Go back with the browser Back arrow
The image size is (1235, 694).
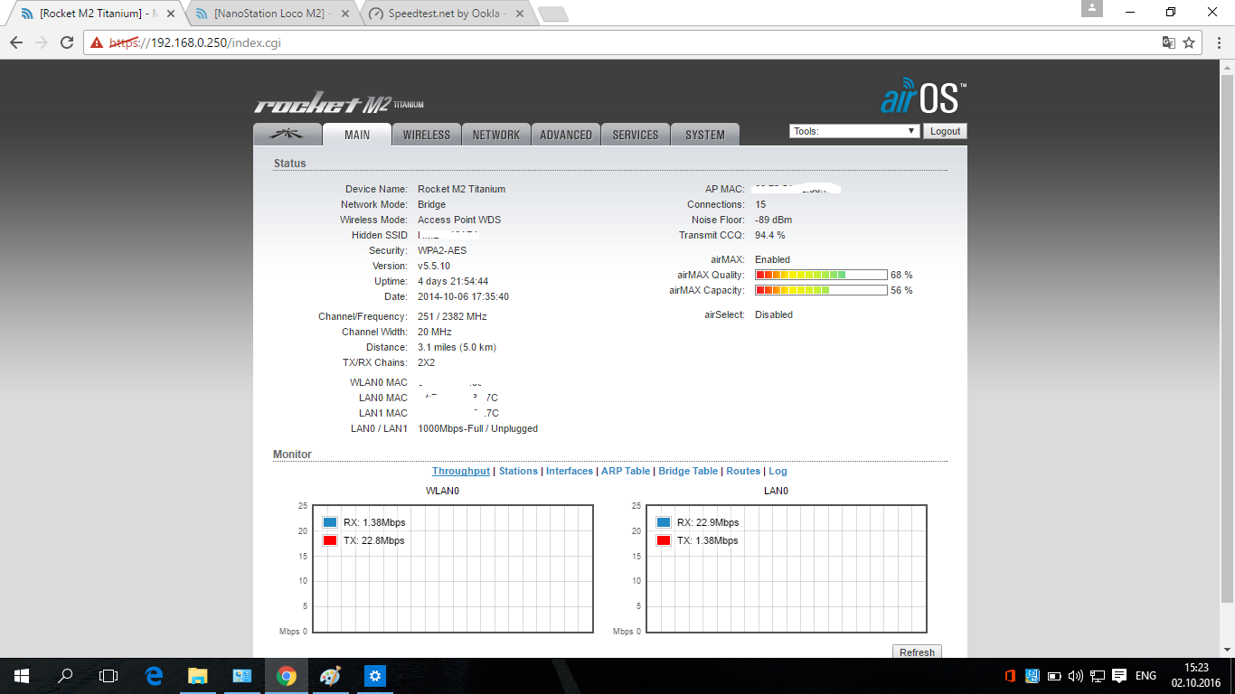[16, 42]
